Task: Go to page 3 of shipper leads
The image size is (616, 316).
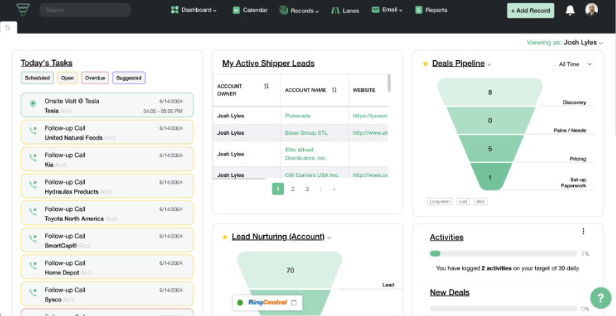Action: pos(307,189)
